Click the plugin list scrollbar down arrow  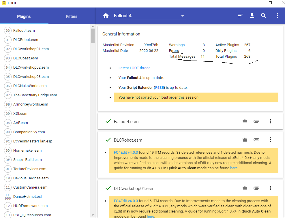(x=93, y=215)
